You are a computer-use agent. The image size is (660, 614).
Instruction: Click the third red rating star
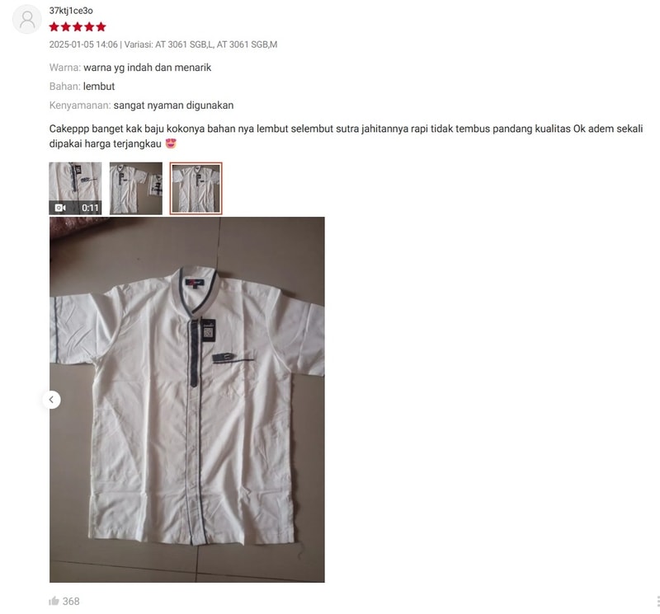click(x=78, y=27)
